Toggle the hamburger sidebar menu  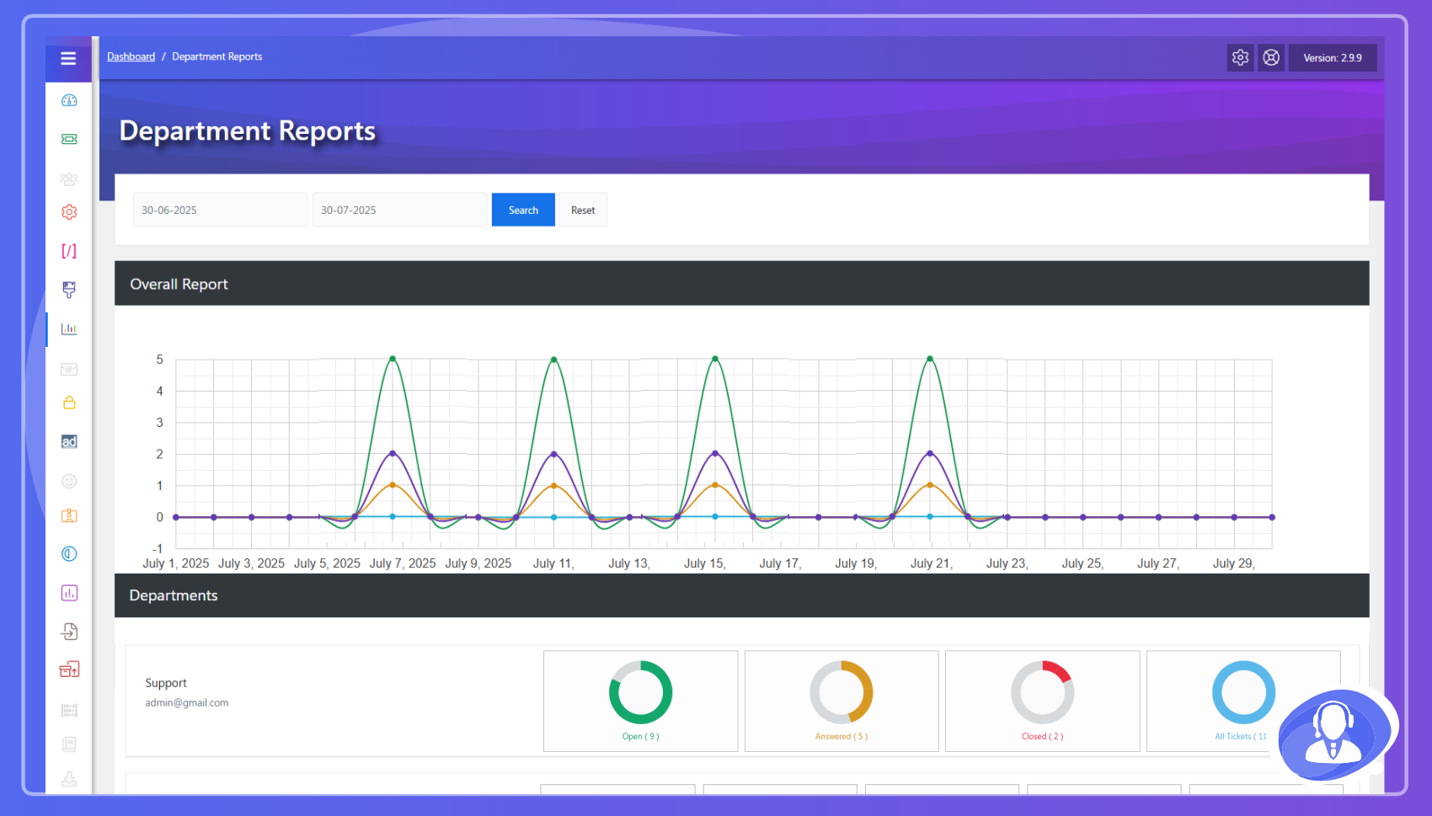[68, 58]
